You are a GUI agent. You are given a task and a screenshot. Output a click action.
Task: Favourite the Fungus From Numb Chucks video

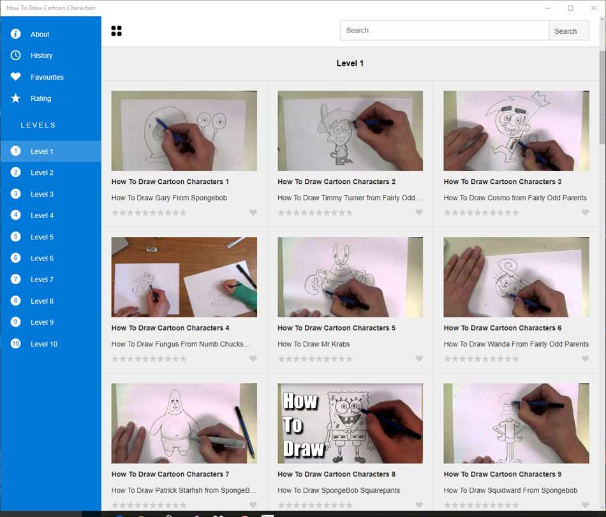click(253, 359)
